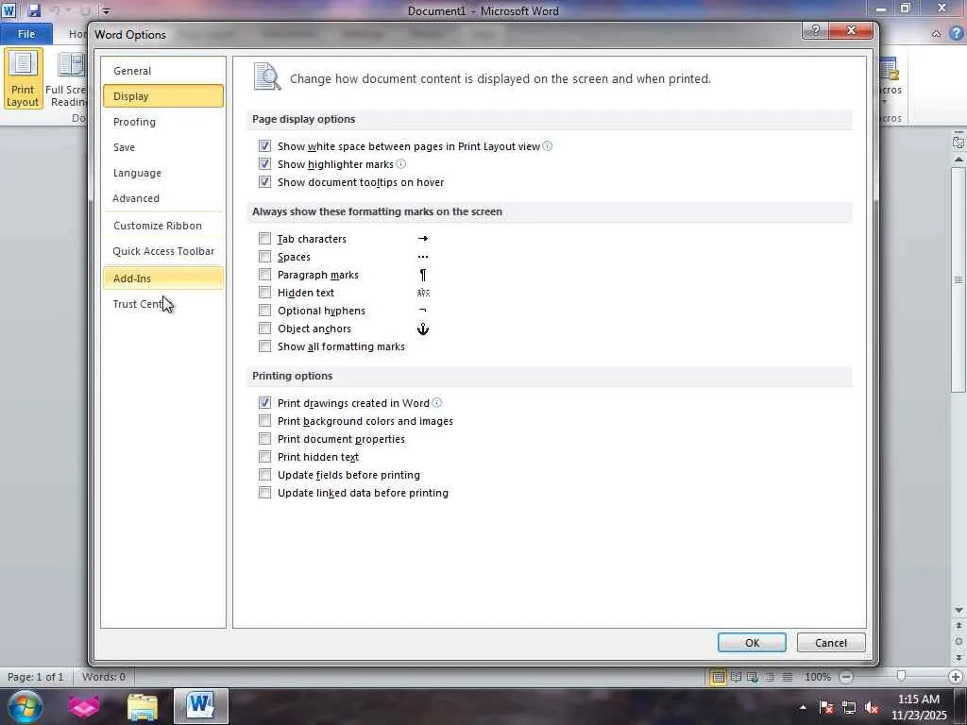Click the Word Help icon in ribbon corner
Image resolution: width=967 pixels, height=725 pixels.
958,34
